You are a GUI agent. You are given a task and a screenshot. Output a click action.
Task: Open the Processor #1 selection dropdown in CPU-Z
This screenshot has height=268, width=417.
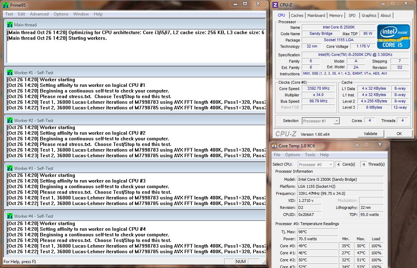pyautogui.click(x=321, y=121)
